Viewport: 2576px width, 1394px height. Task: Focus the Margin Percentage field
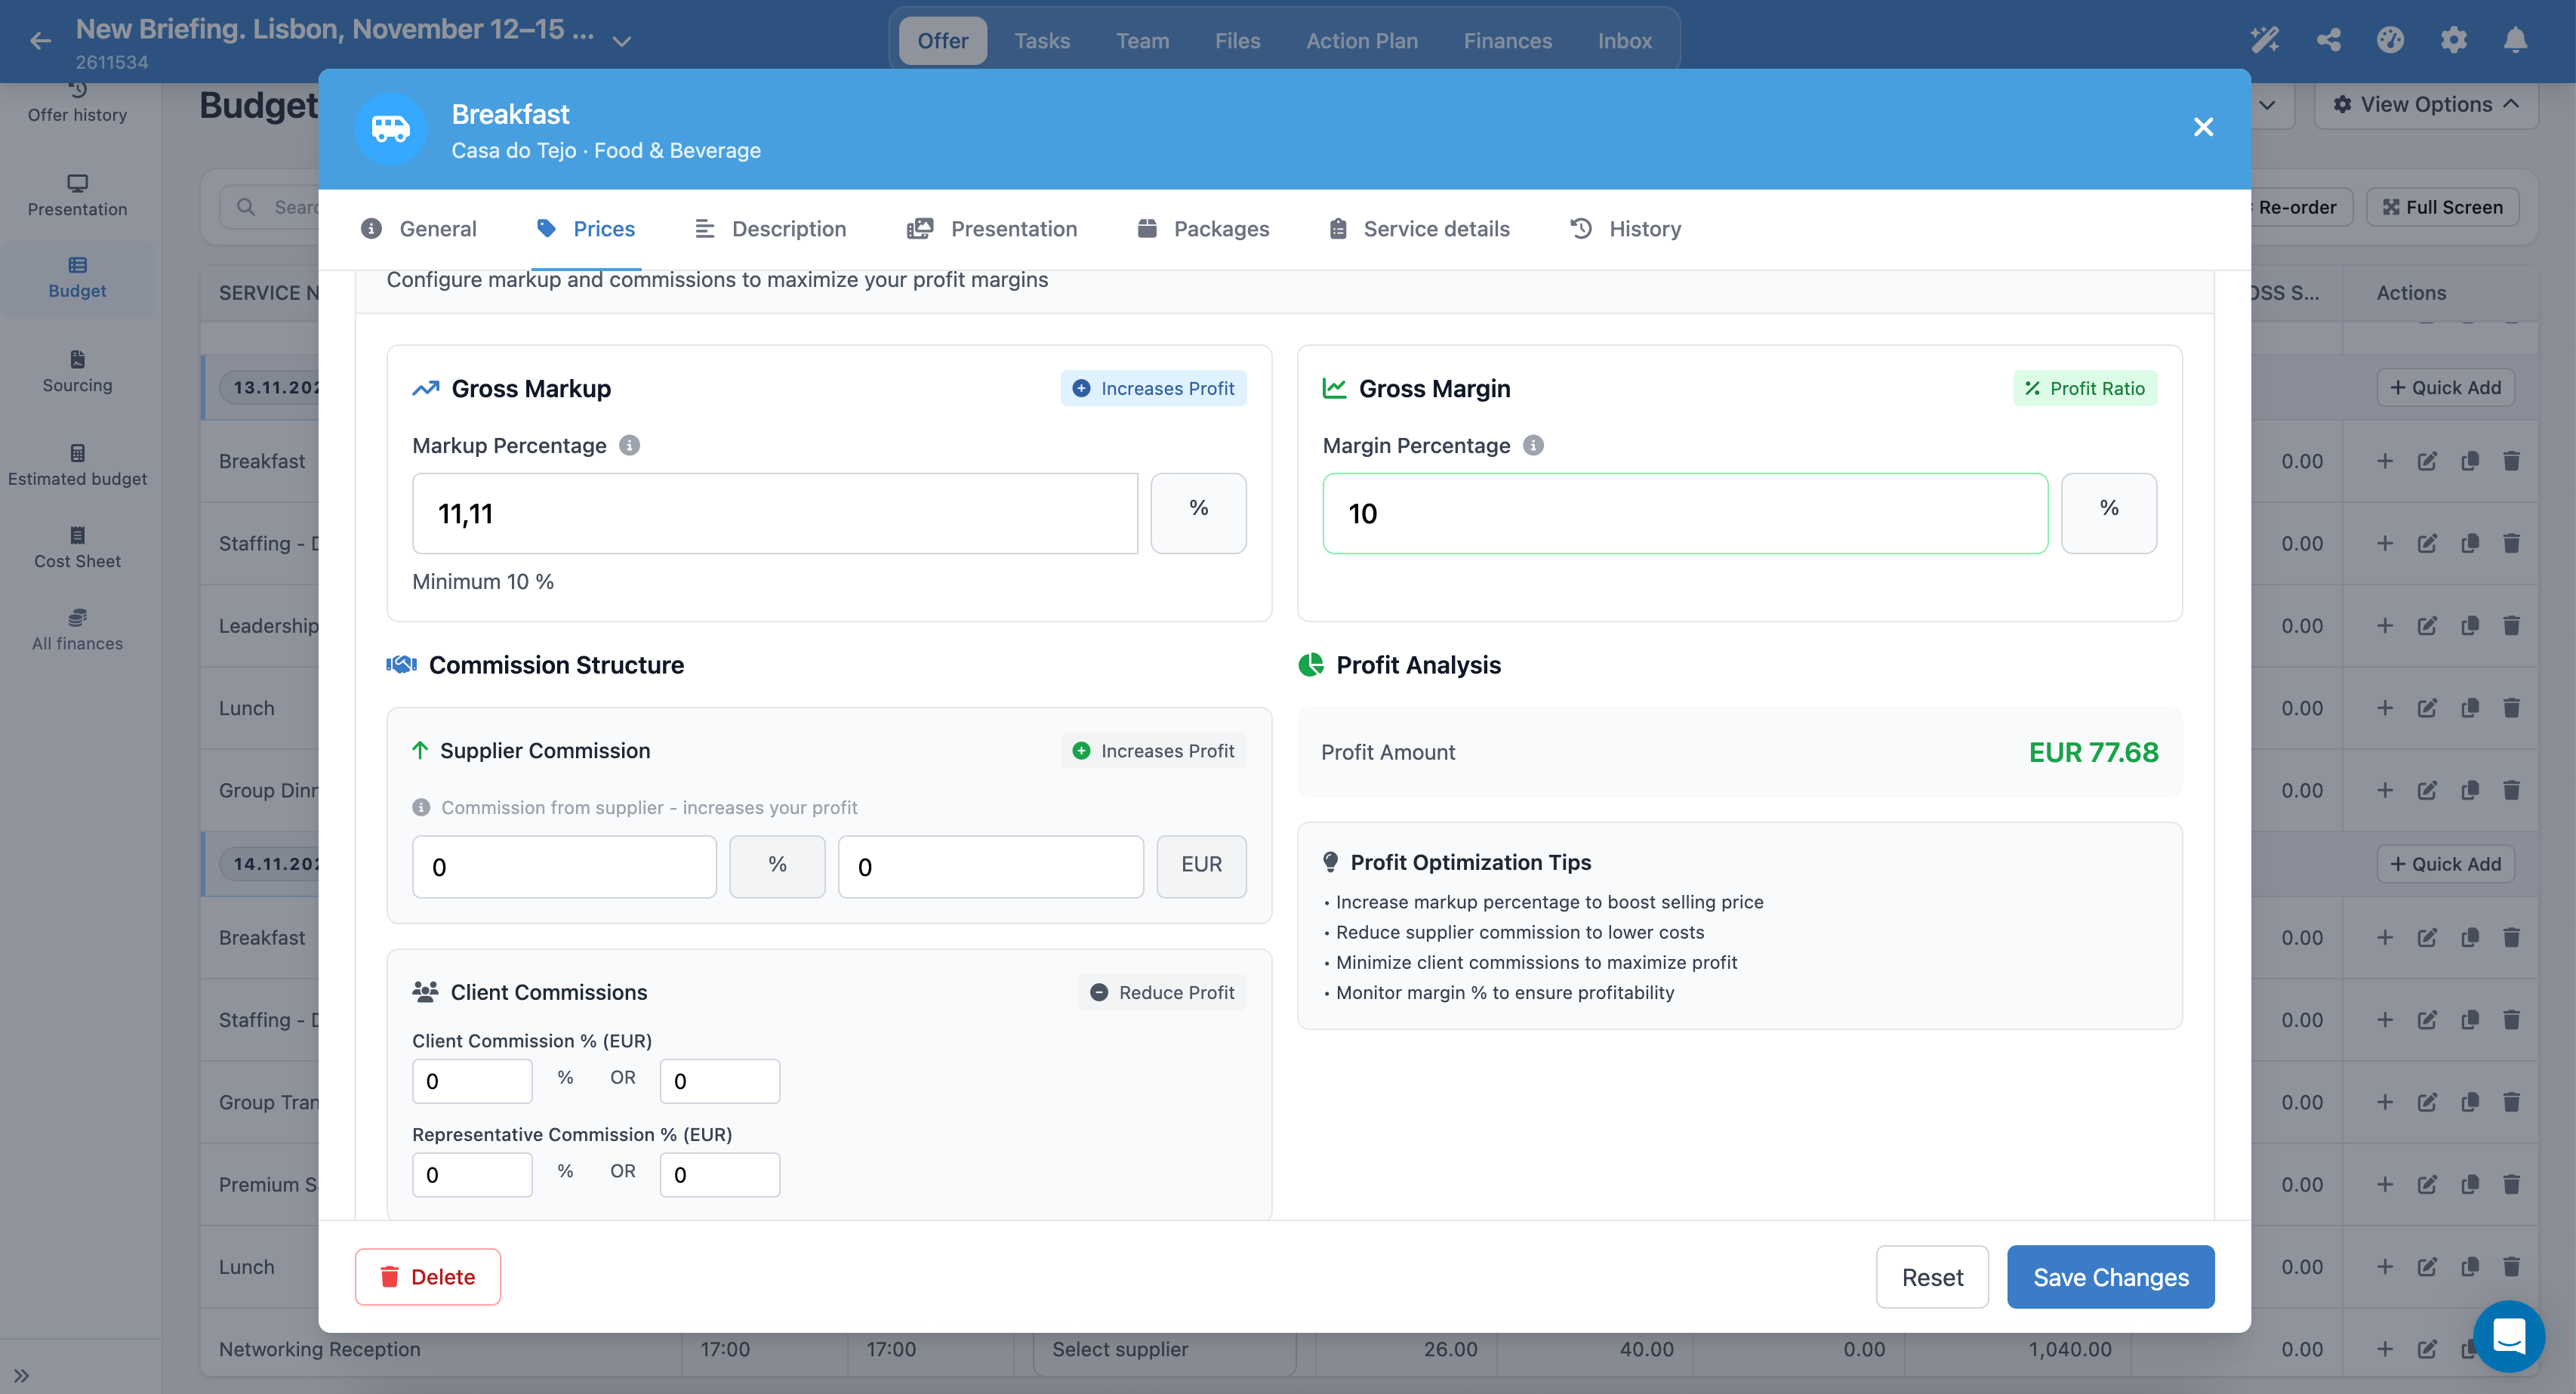pyautogui.click(x=1685, y=513)
